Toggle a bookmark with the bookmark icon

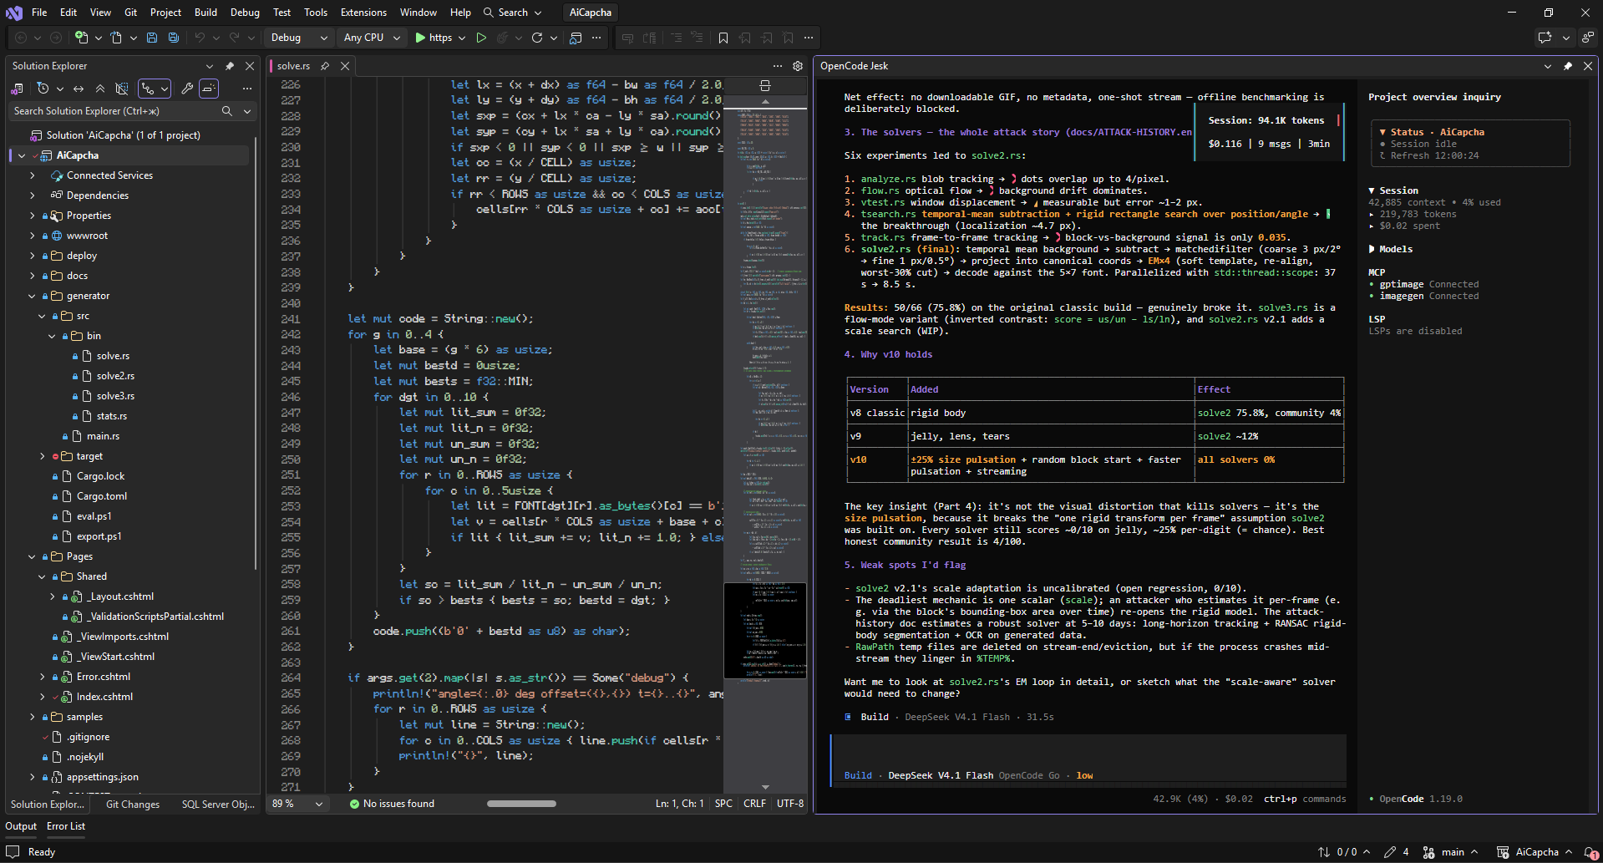click(x=723, y=38)
